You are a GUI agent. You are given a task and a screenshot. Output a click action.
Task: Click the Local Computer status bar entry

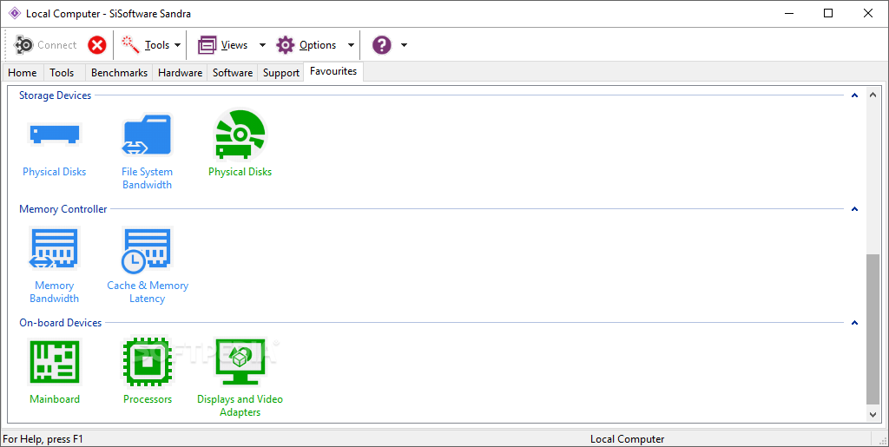click(x=627, y=439)
